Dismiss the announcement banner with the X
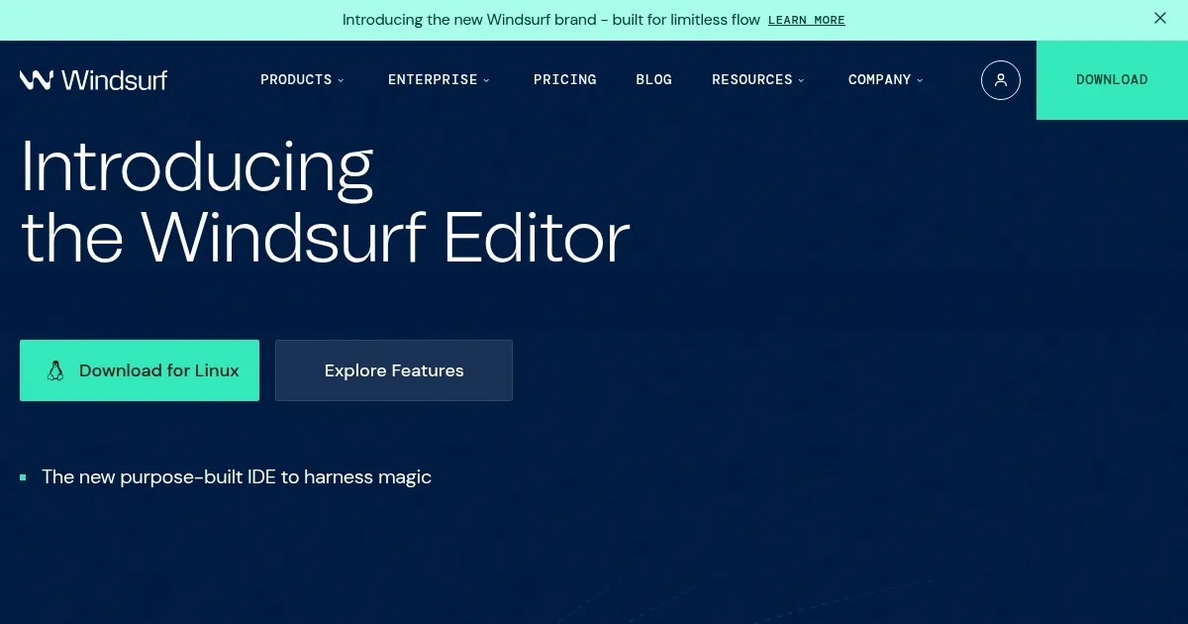This screenshot has height=624, width=1188. tap(1160, 19)
